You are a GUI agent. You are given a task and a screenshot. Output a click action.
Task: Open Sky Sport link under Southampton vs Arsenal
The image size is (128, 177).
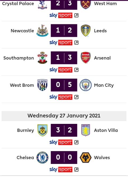tap(61, 70)
